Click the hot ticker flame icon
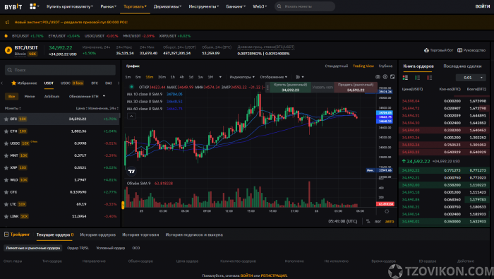Image resolution: width=494 pixels, height=279 pixels. tap(6, 36)
